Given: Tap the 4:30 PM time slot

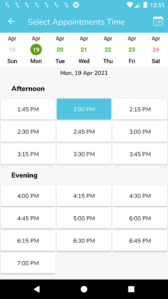Looking at the screenshot, I should click(x=140, y=196).
